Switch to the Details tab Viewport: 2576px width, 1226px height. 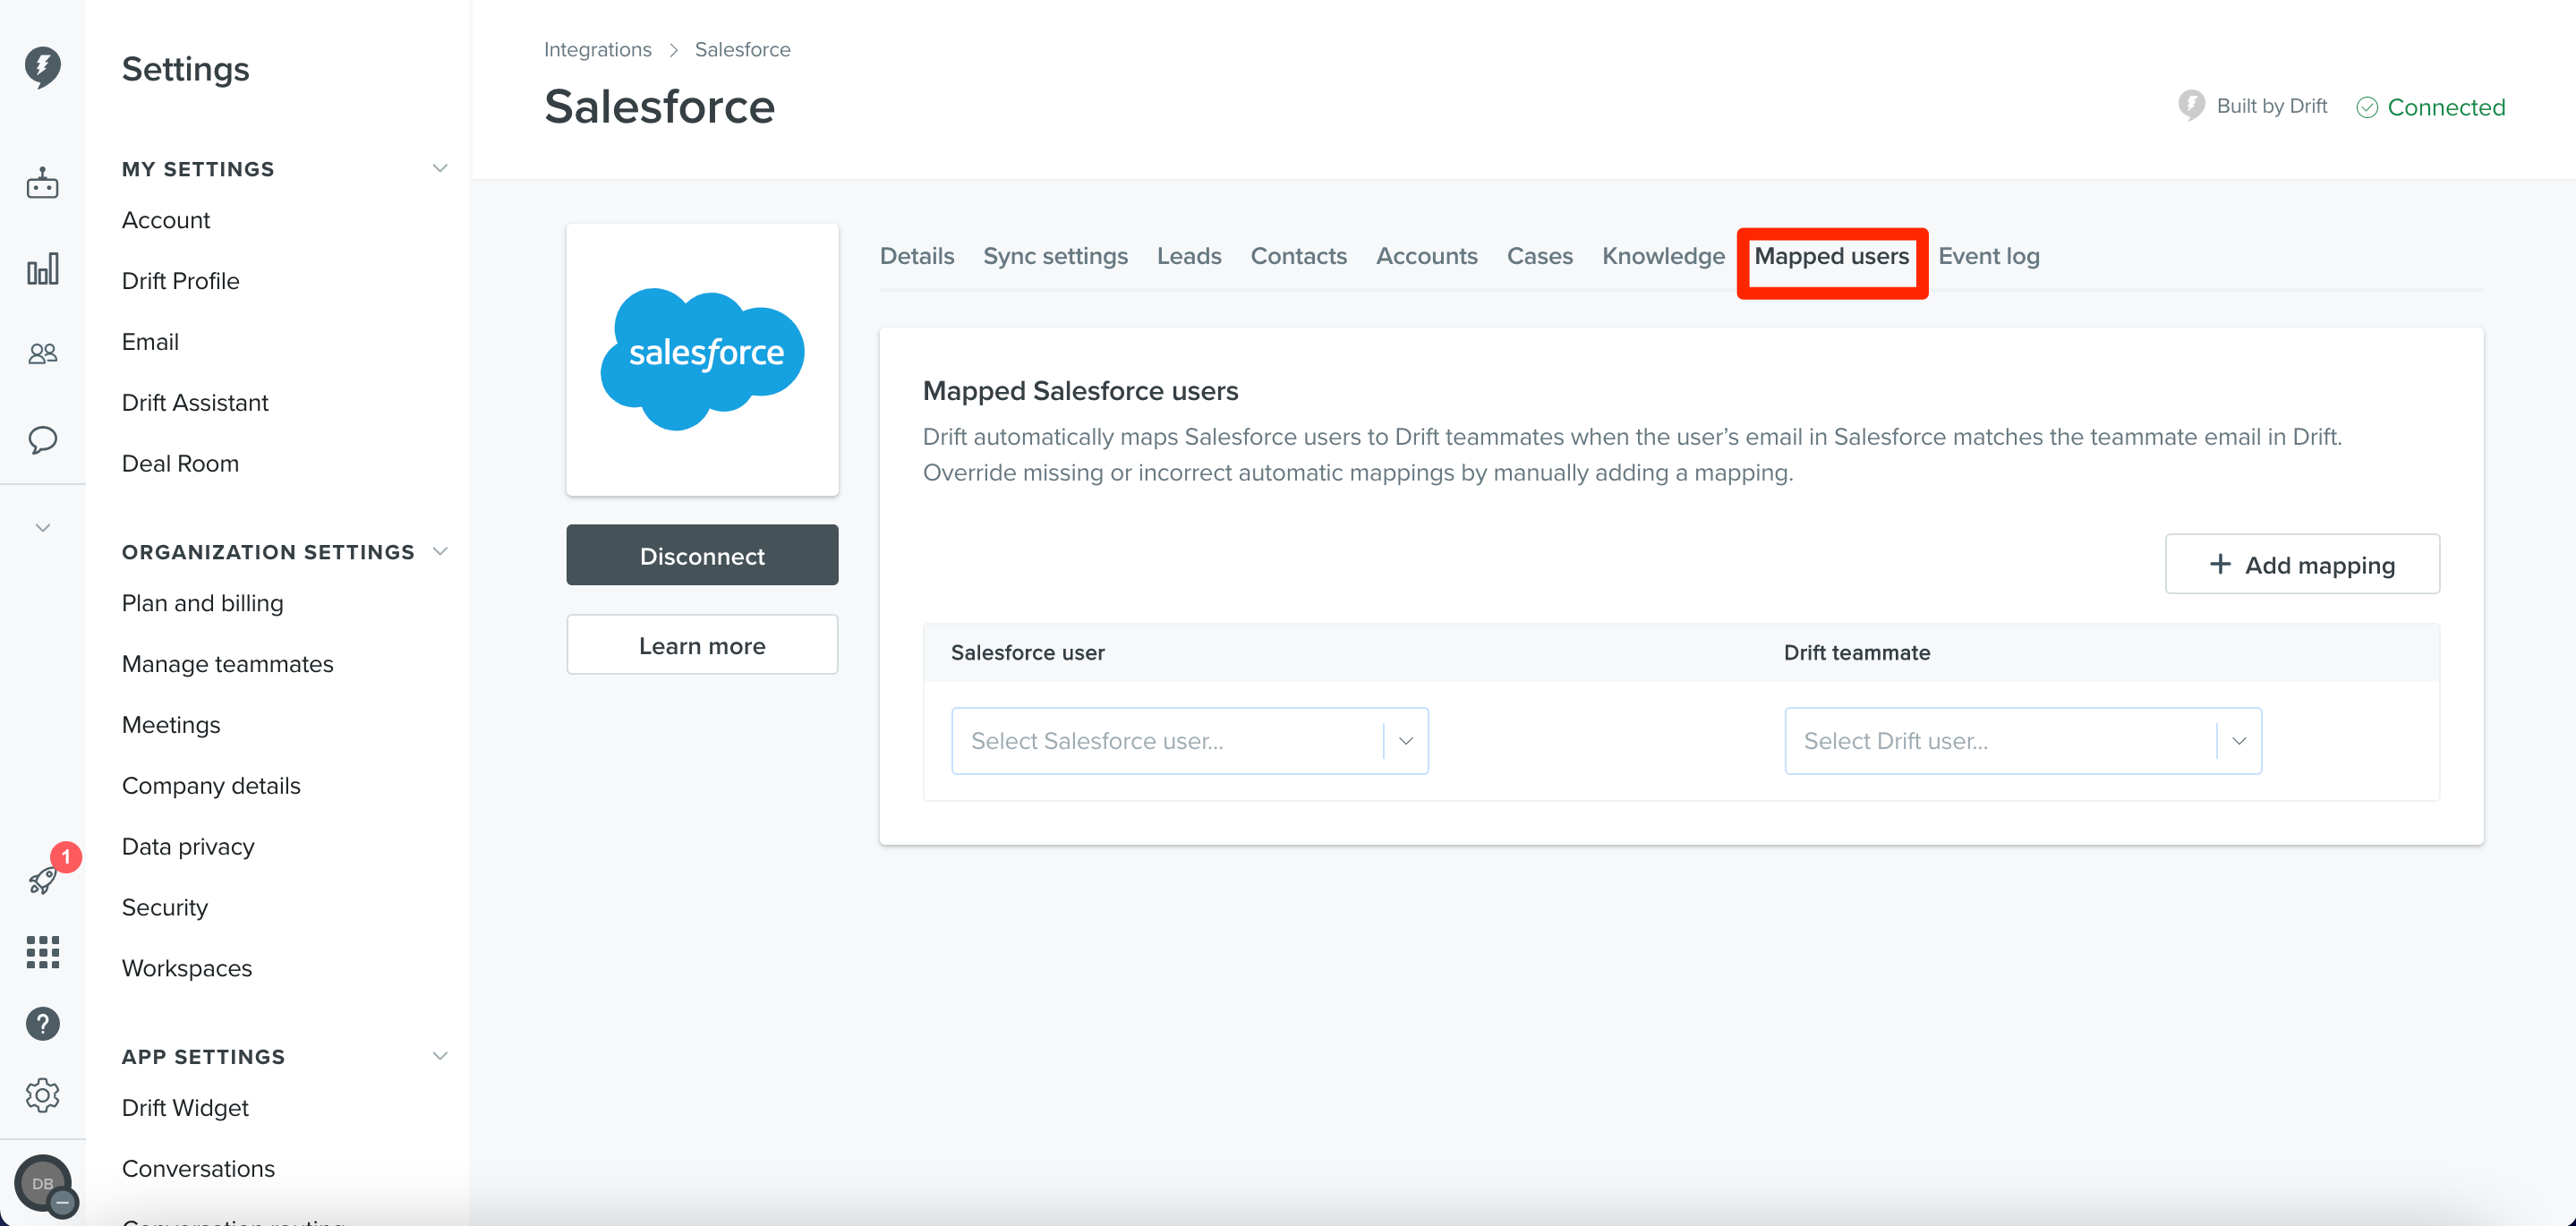coord(916,256)
